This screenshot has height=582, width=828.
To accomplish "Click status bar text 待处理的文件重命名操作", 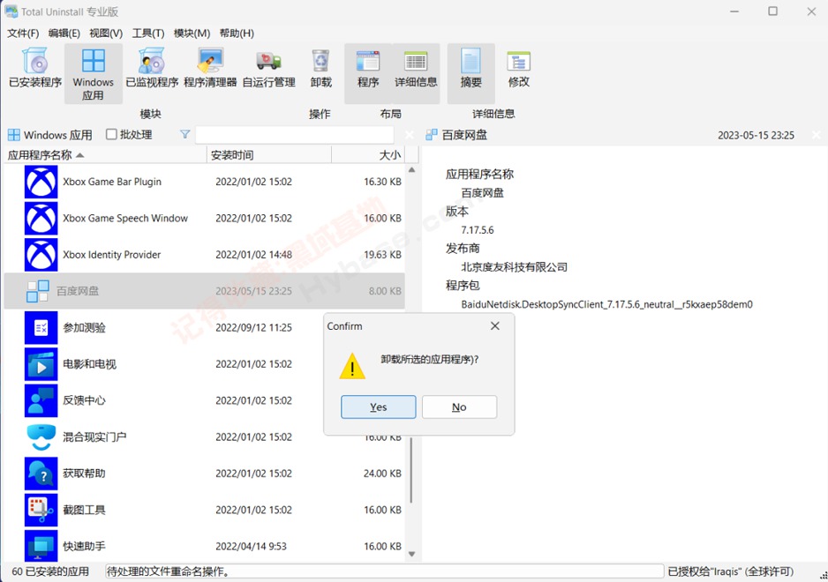I will tap(169, 571).
